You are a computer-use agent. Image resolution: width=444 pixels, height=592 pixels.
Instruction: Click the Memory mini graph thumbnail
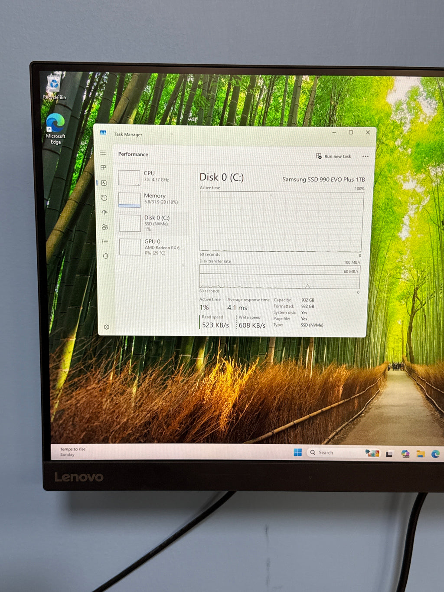click(x=129, y=200)
